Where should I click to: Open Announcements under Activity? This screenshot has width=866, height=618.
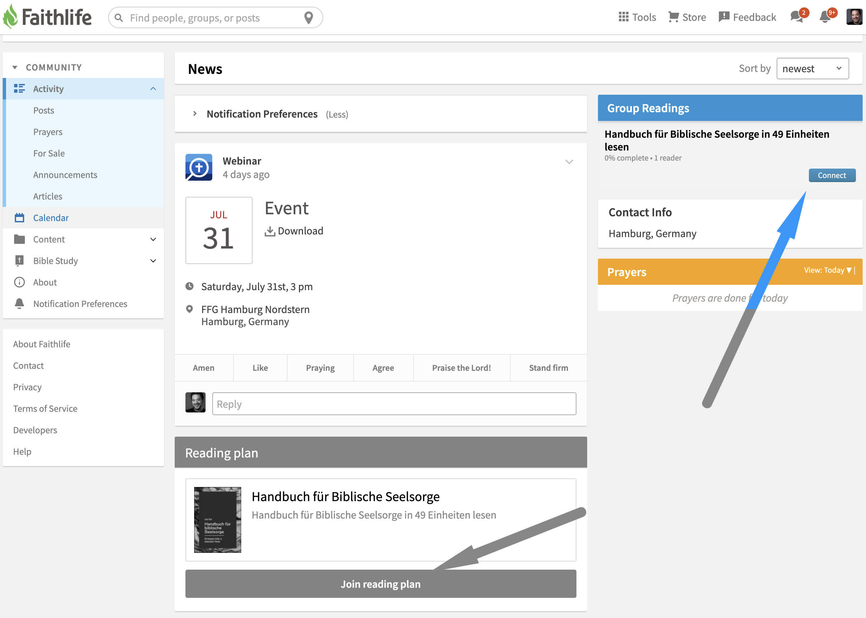(65, 175)
